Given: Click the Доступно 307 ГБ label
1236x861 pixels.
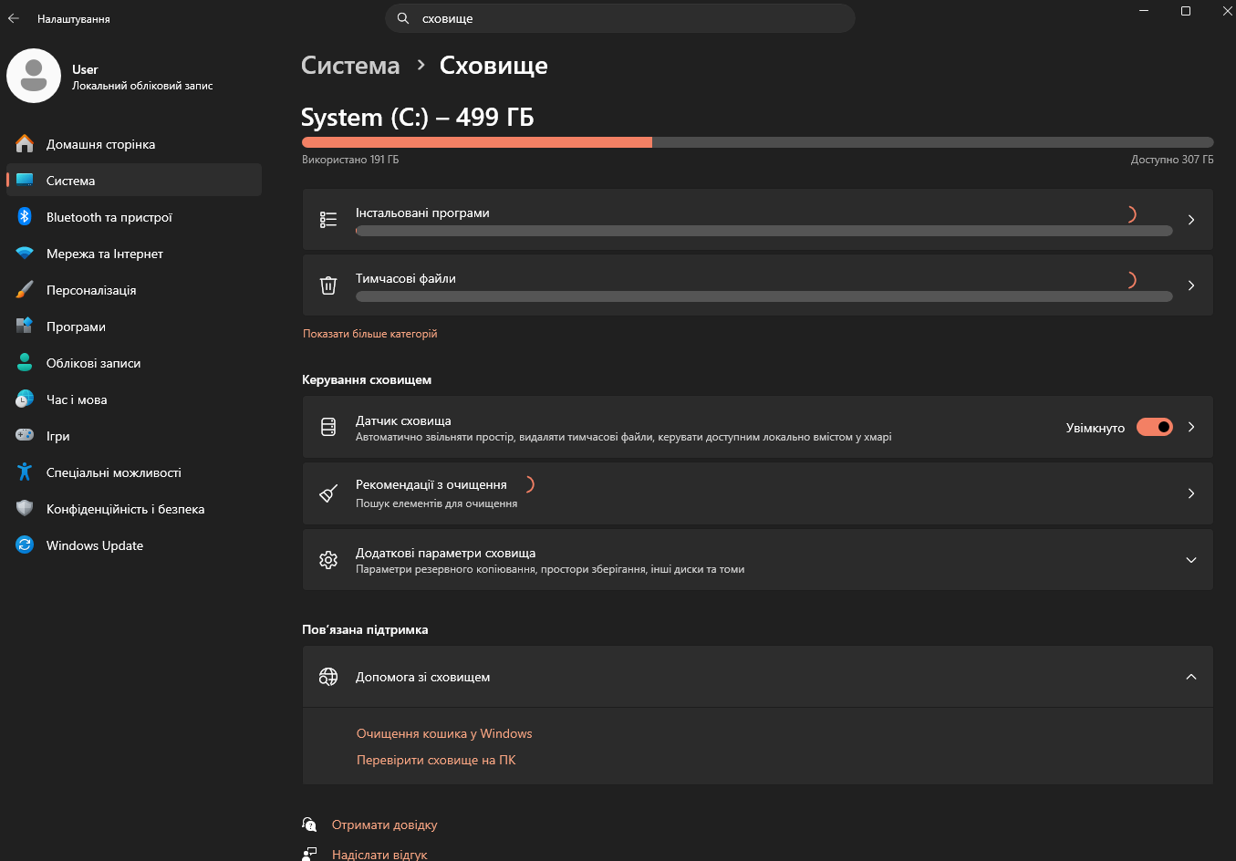Looking at the screenshot, I should (x=1172, y=160).
